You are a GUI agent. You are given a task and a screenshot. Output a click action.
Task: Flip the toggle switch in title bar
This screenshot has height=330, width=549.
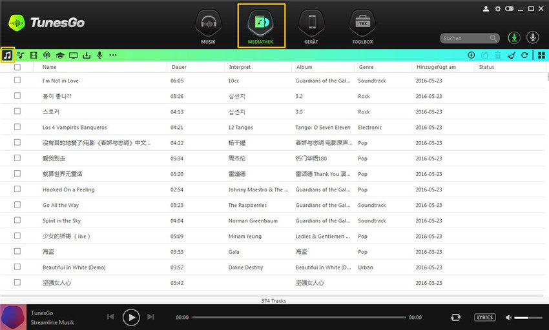510,8
